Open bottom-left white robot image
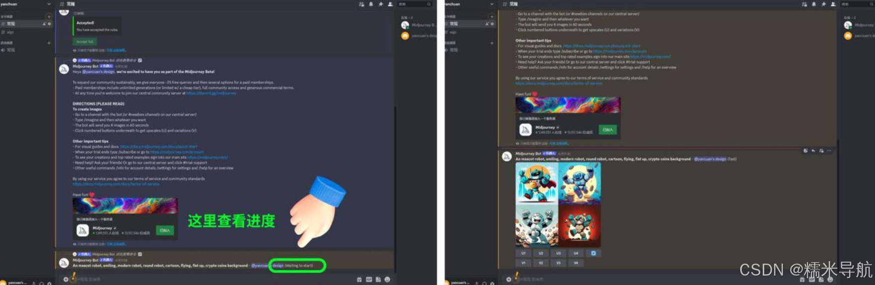The image size is (875, 285). (x=537, y=225)
